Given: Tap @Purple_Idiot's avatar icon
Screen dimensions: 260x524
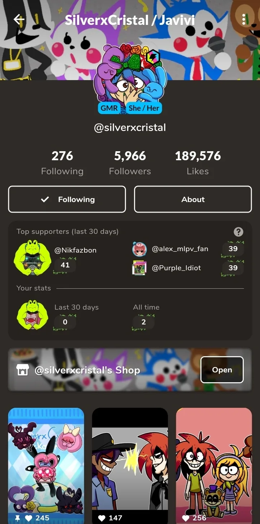Looking at the screenshot, I should pyautogui.click(x=139, y=268).
